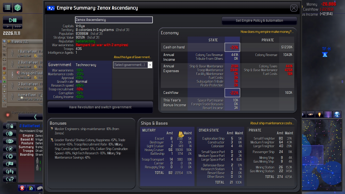Click Have Revolution and switch government
This screenshot has width=345, height=194.
[x=100, y=107]
